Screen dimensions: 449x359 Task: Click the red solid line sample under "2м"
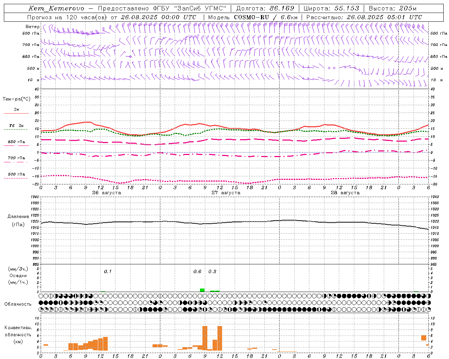click(16, 113)
